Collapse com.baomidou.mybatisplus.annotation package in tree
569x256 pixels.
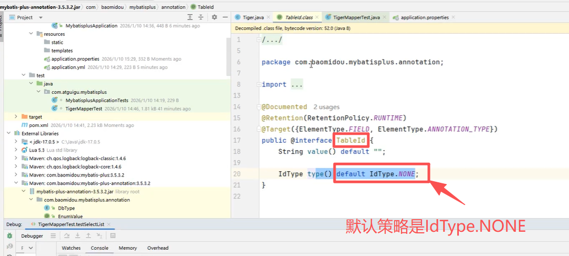[31, 200]
